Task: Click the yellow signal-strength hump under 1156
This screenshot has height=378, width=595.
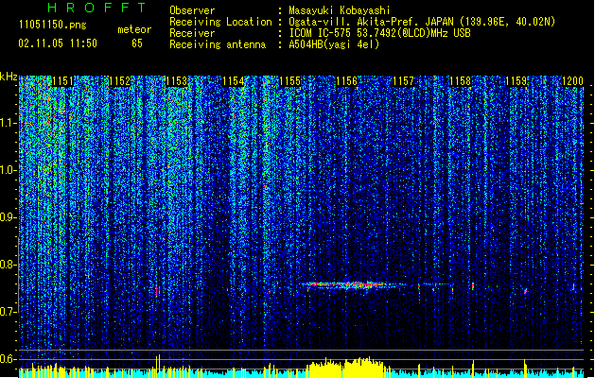Action: coord(348,368)
